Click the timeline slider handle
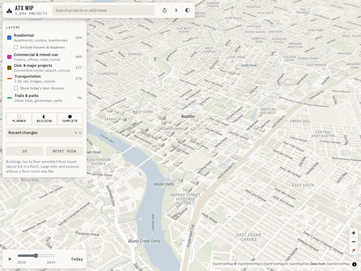 click(x=36, y=256)
